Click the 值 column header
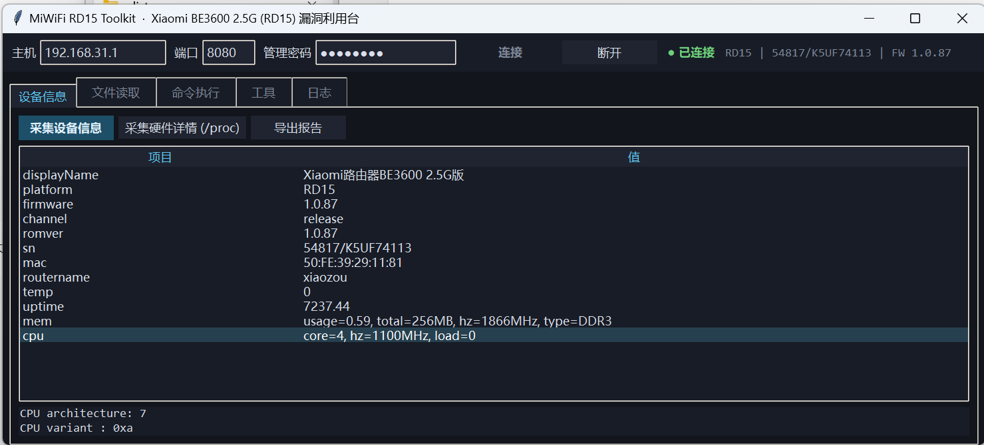Image resolution: width=984 pixels, height=445 pixels. 634,157
